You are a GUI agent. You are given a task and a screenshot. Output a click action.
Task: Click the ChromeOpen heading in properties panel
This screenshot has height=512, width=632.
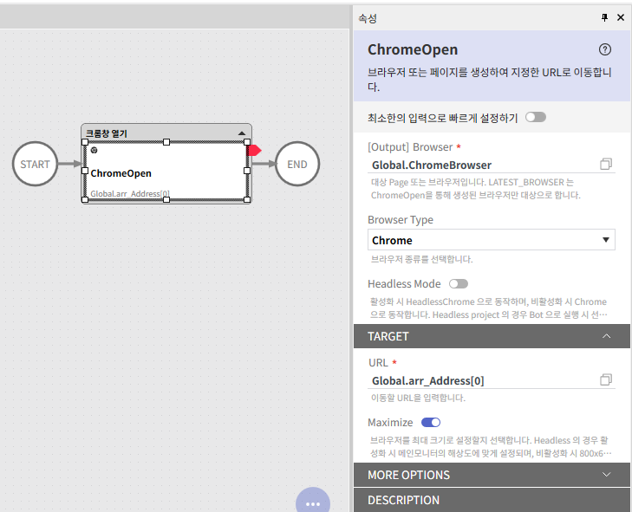click(413, 49)
